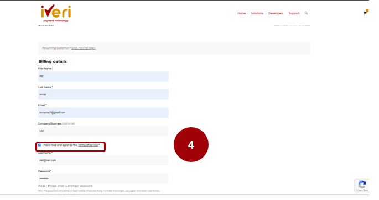This screenshot has height=200, width=379.
Task: Click the reCAPTCHA badge icon
Action: click(362, 185)
